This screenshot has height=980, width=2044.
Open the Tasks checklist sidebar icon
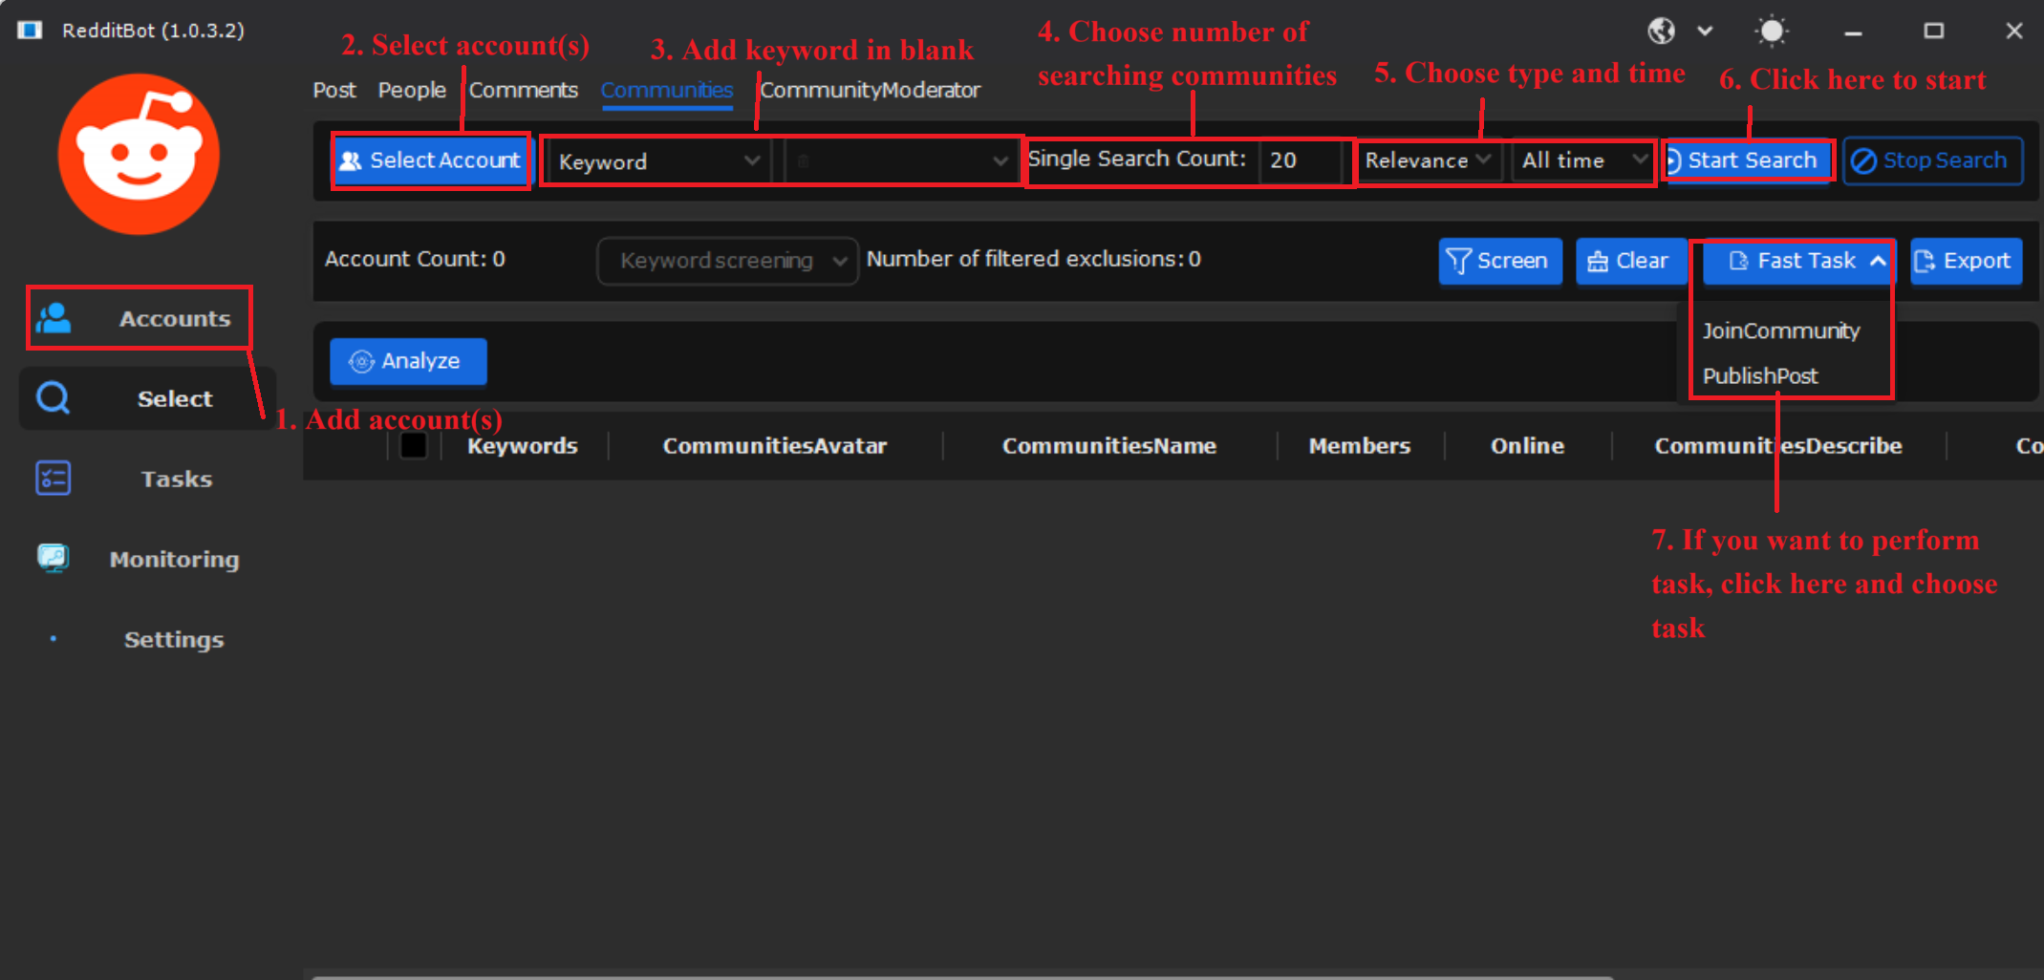point(54,479)
